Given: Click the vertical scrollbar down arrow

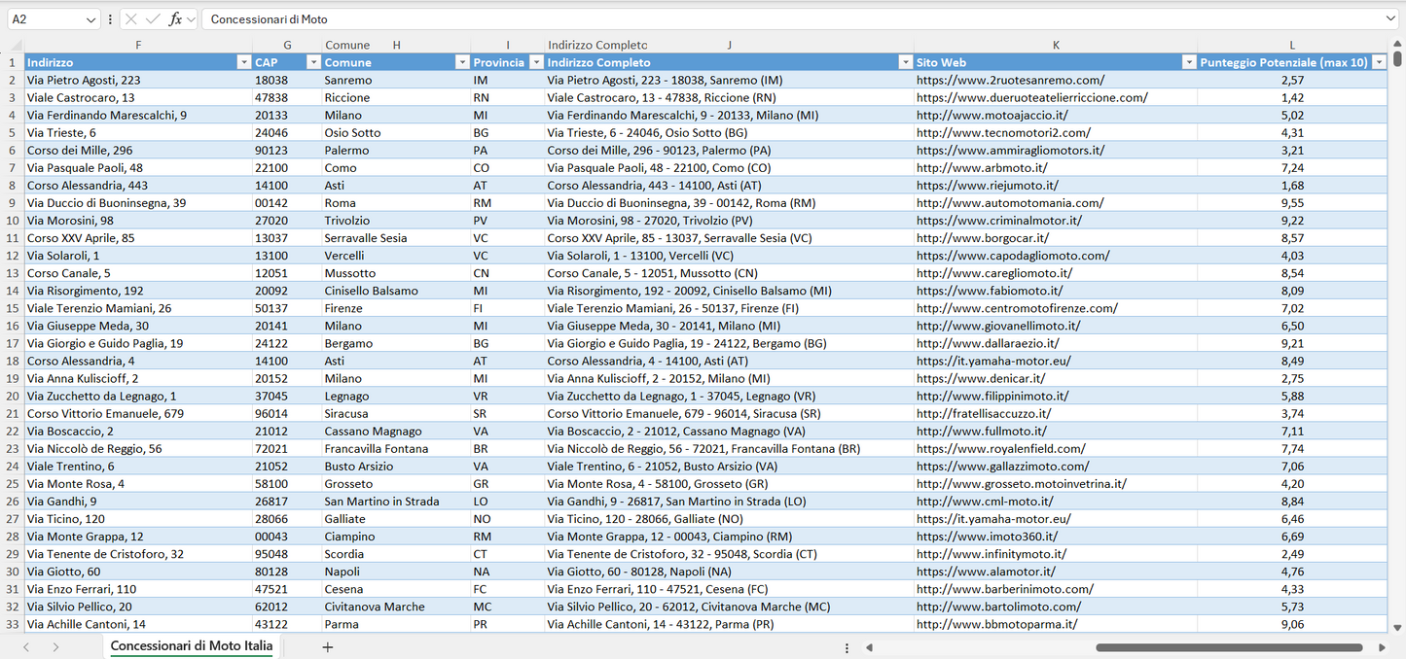Looking at the screenshot, I should pyautogui.click(x=1398, y=628).
